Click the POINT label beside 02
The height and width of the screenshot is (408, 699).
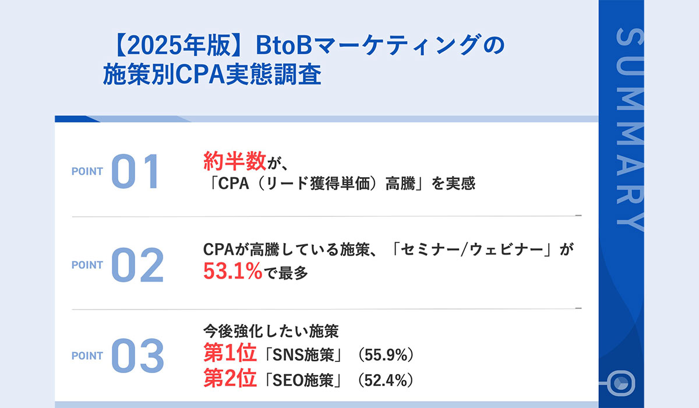pos(87,265)
